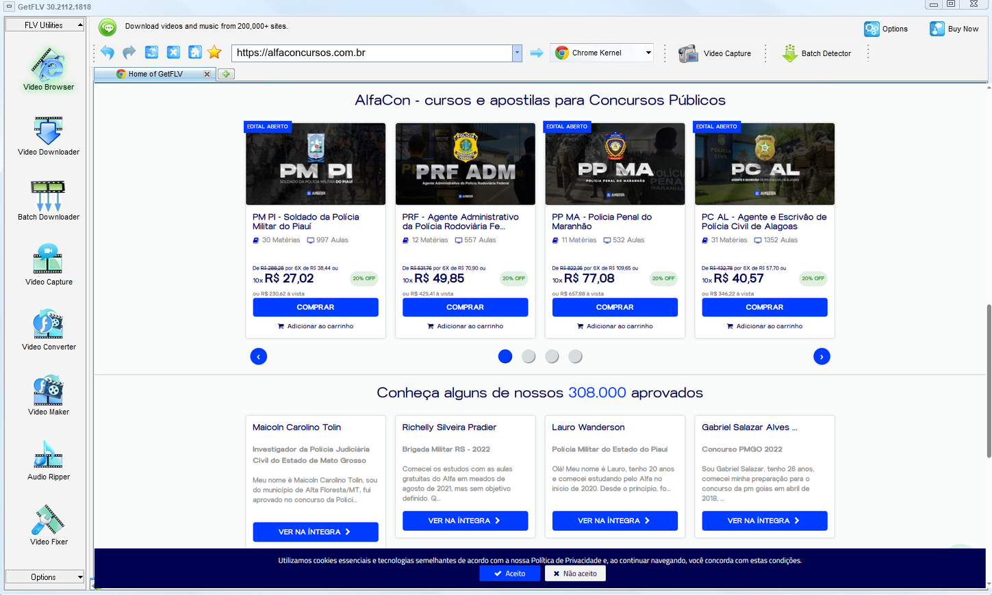Expand the FLV Utilities dropdown
Screen dimensions: 992x595
pos(45,25)
